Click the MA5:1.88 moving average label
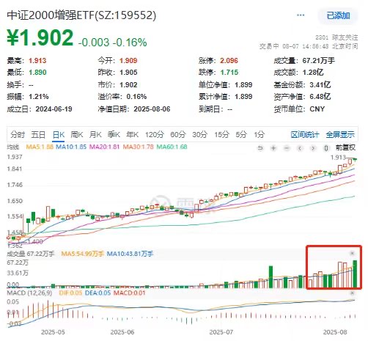The width and height of the screenshot is (368, 341). click(40, 147)
